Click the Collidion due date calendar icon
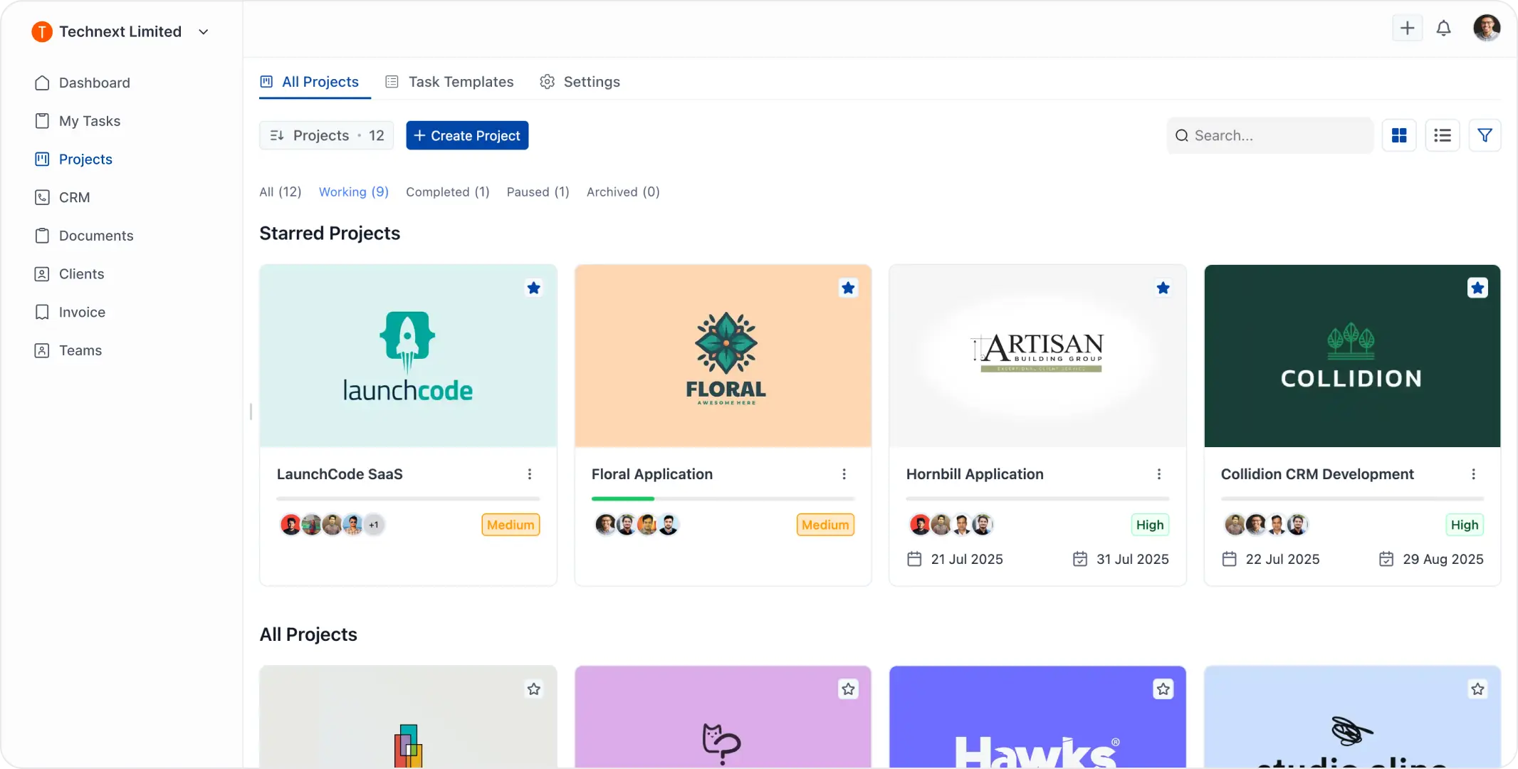 1386,559
